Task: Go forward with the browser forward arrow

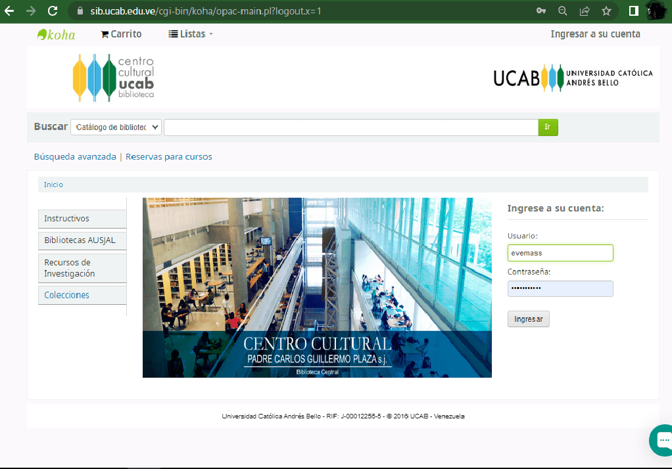Action: tap(31, 11)
